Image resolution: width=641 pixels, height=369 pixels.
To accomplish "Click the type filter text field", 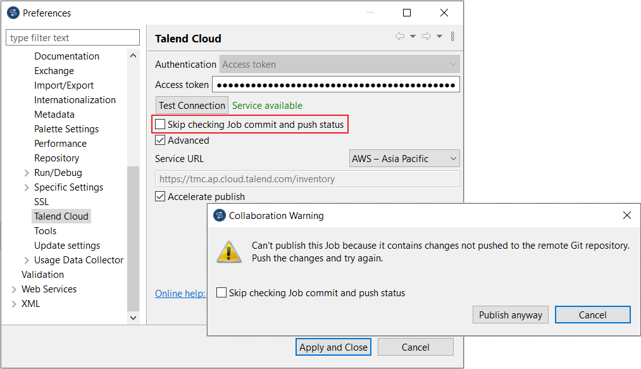I will pyautogui.click(x=73, y=38).
